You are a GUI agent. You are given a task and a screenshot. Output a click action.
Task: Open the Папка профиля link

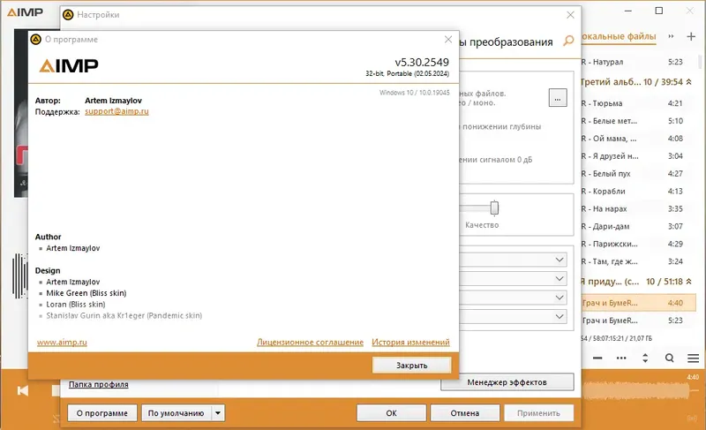click(99, 384)
